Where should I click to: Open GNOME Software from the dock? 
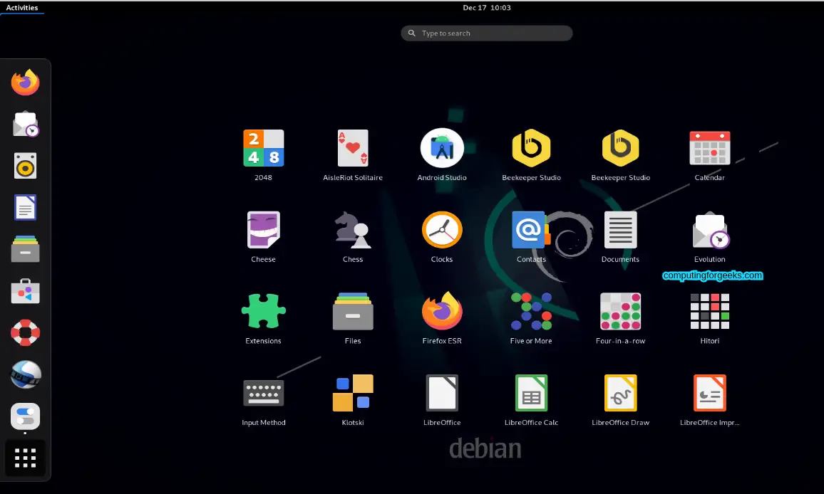tap(25, 291)
